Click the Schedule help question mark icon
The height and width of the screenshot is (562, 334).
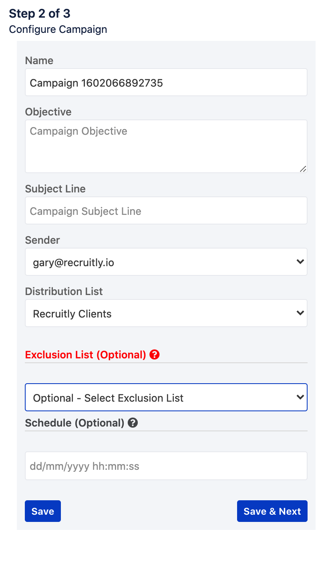pos(133,423)
